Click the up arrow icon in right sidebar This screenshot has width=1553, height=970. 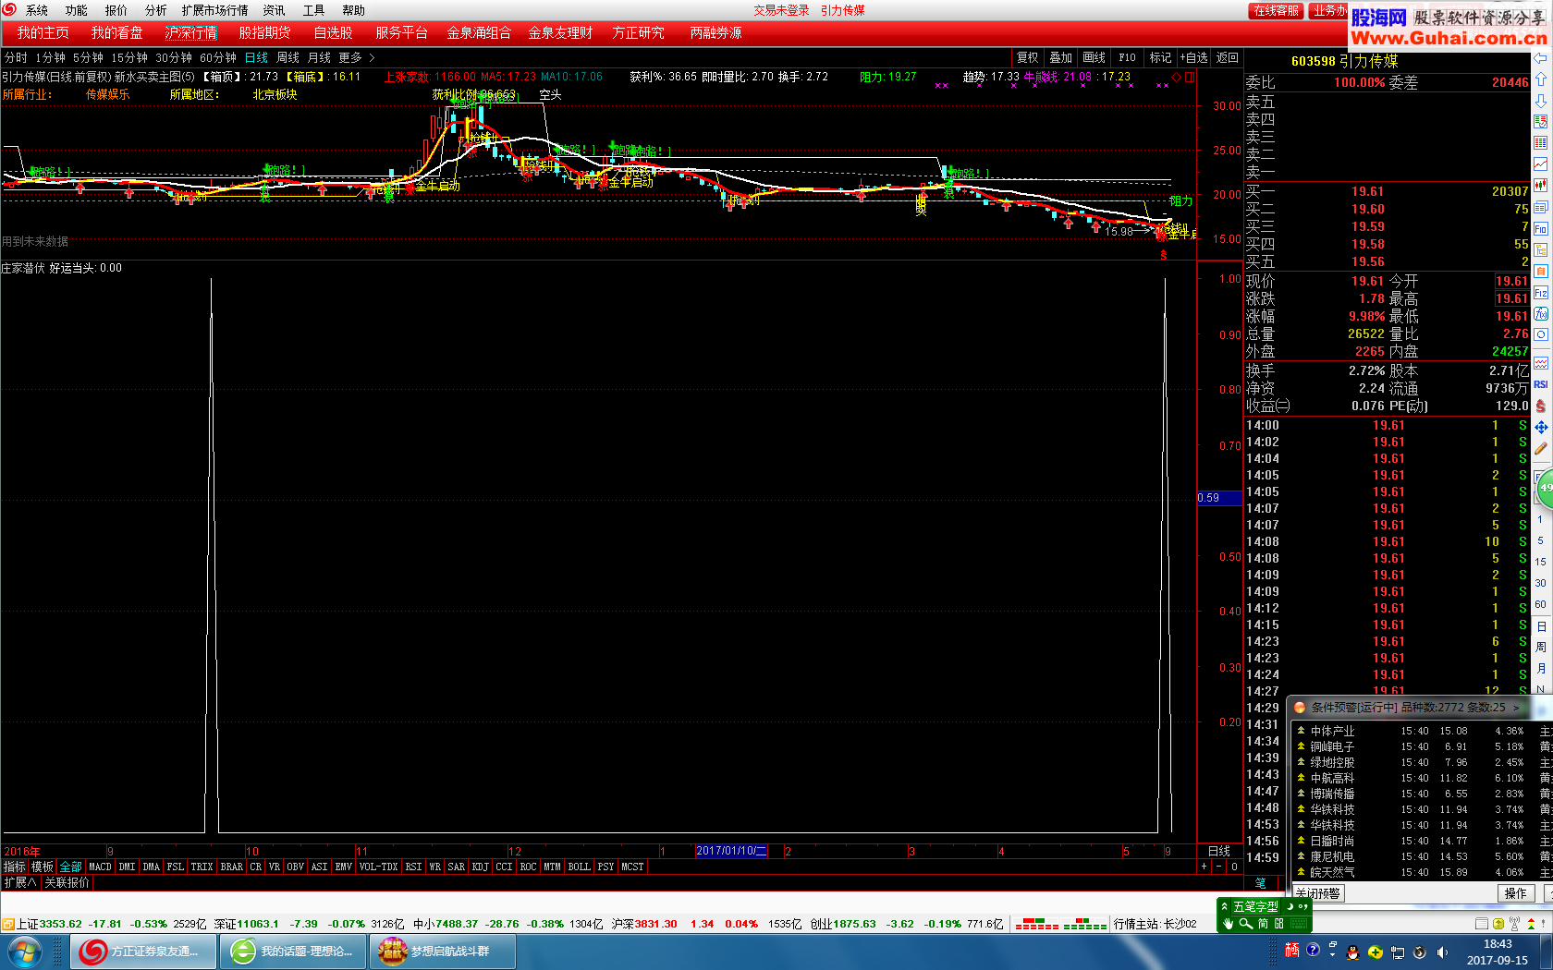1541,79
